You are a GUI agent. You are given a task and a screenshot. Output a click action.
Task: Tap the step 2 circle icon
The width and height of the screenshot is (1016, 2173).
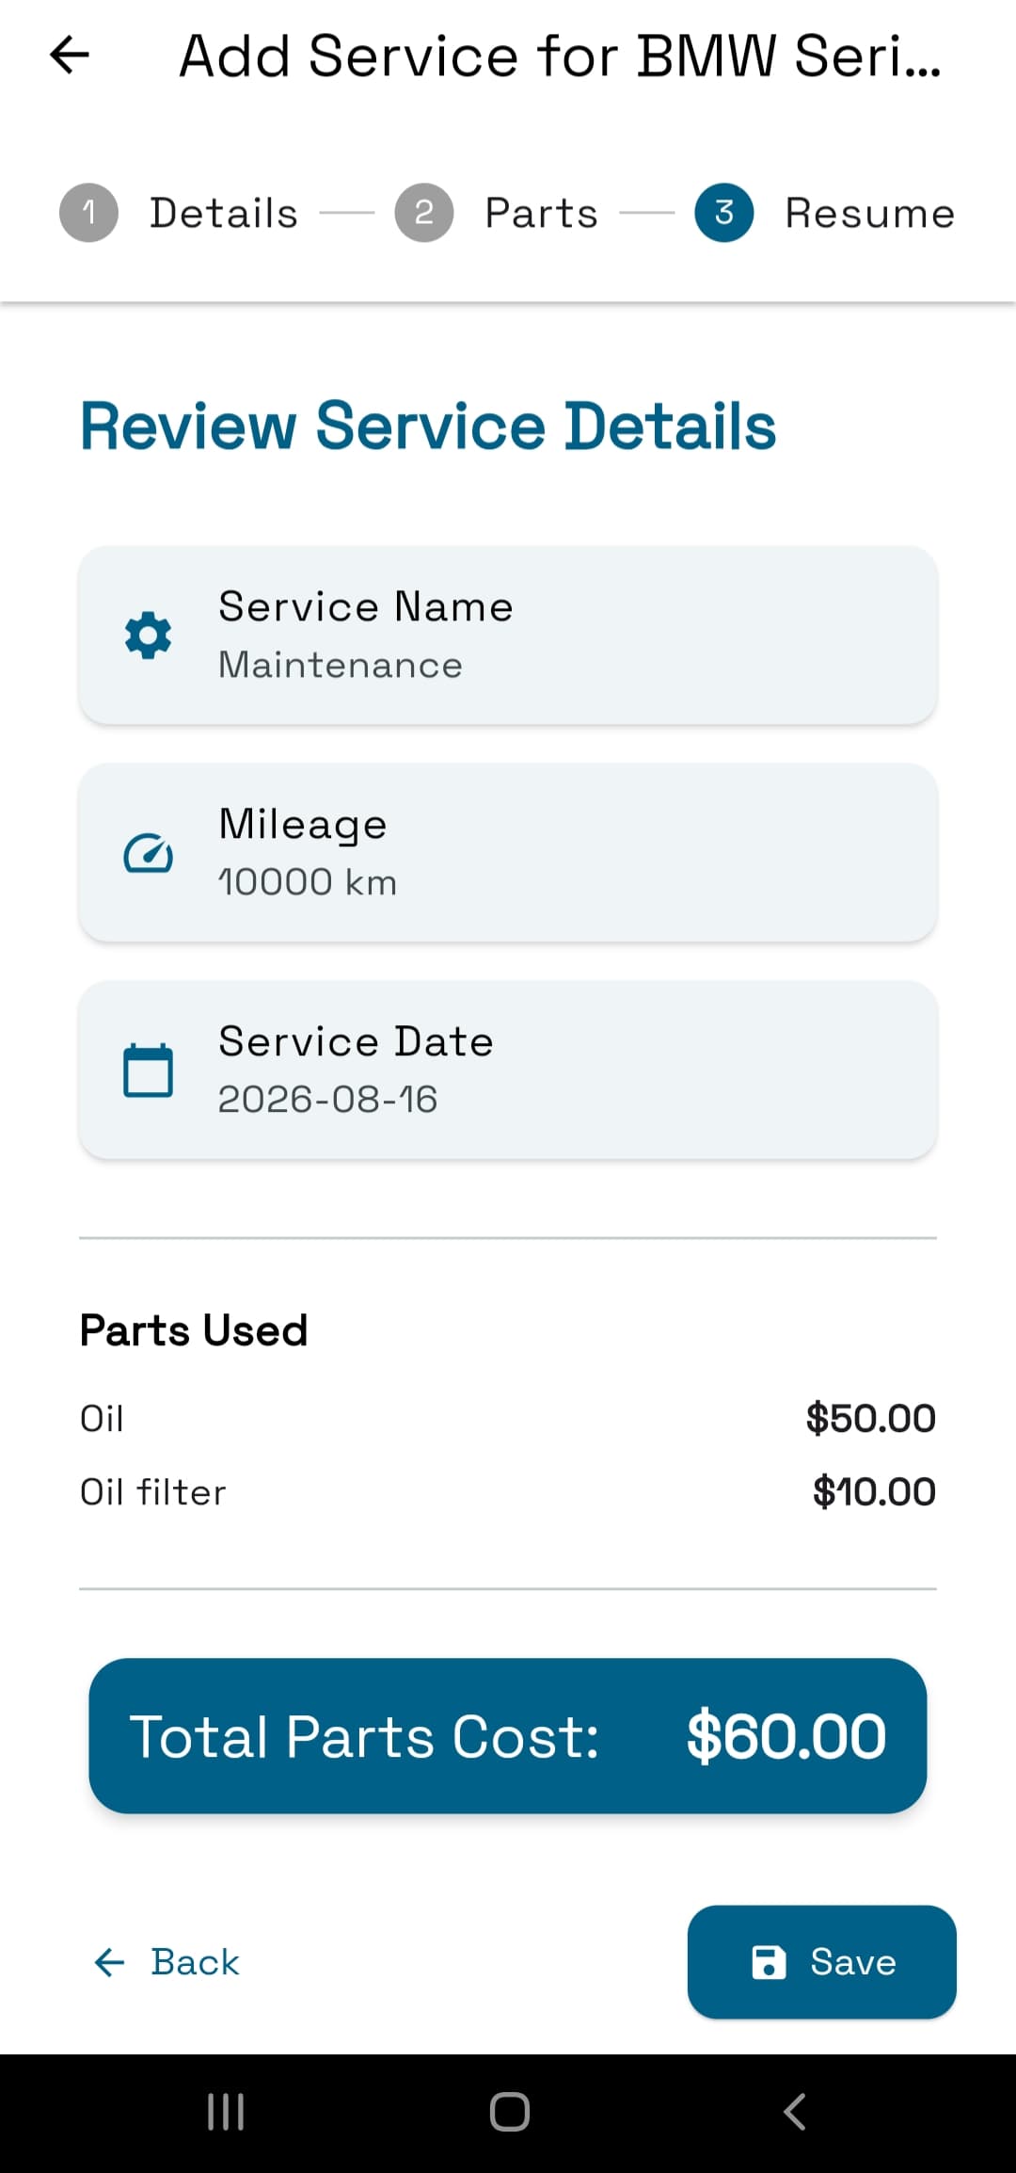(x=423, y=213)
